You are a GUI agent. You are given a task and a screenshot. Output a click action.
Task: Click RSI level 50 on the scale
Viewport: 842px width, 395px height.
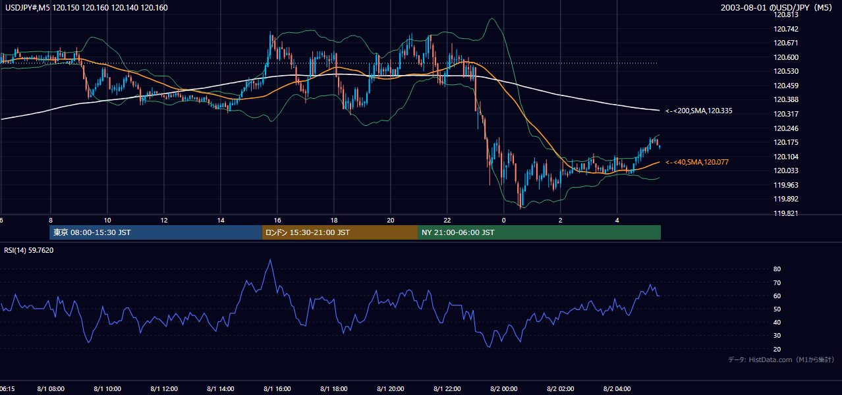tap(777, 309)
